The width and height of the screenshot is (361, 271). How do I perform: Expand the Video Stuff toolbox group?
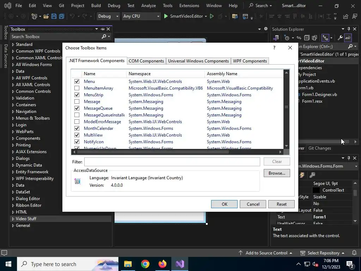pos(13,219)
